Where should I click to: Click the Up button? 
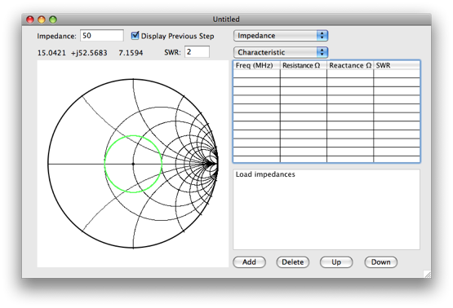[x=336, y=262]
